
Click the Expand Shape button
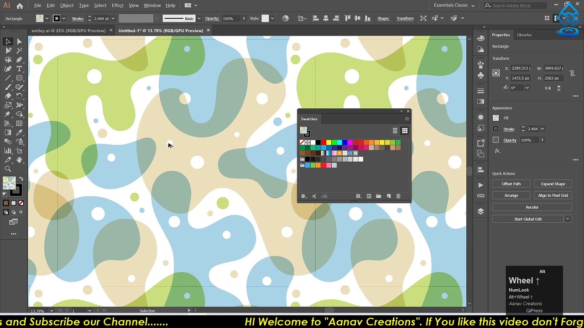pos(553,184)
